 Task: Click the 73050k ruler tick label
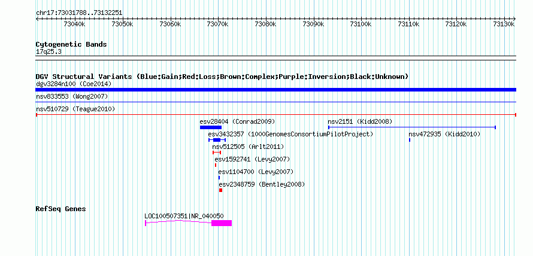(122, 24)
